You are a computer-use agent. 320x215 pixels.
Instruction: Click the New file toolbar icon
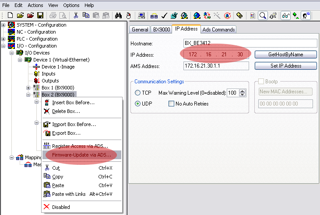(10, 15)
